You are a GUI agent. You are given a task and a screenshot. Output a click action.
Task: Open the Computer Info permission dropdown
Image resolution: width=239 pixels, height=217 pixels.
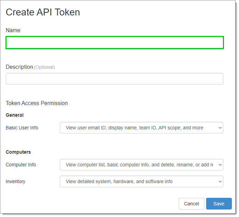[141, 165]
